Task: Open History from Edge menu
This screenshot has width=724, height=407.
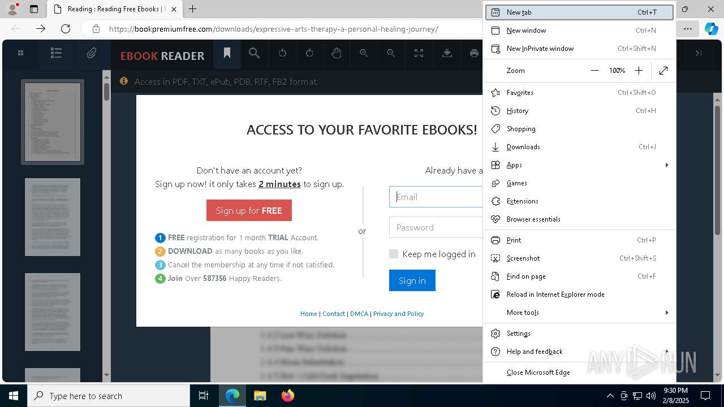Action: pos(579,111)
